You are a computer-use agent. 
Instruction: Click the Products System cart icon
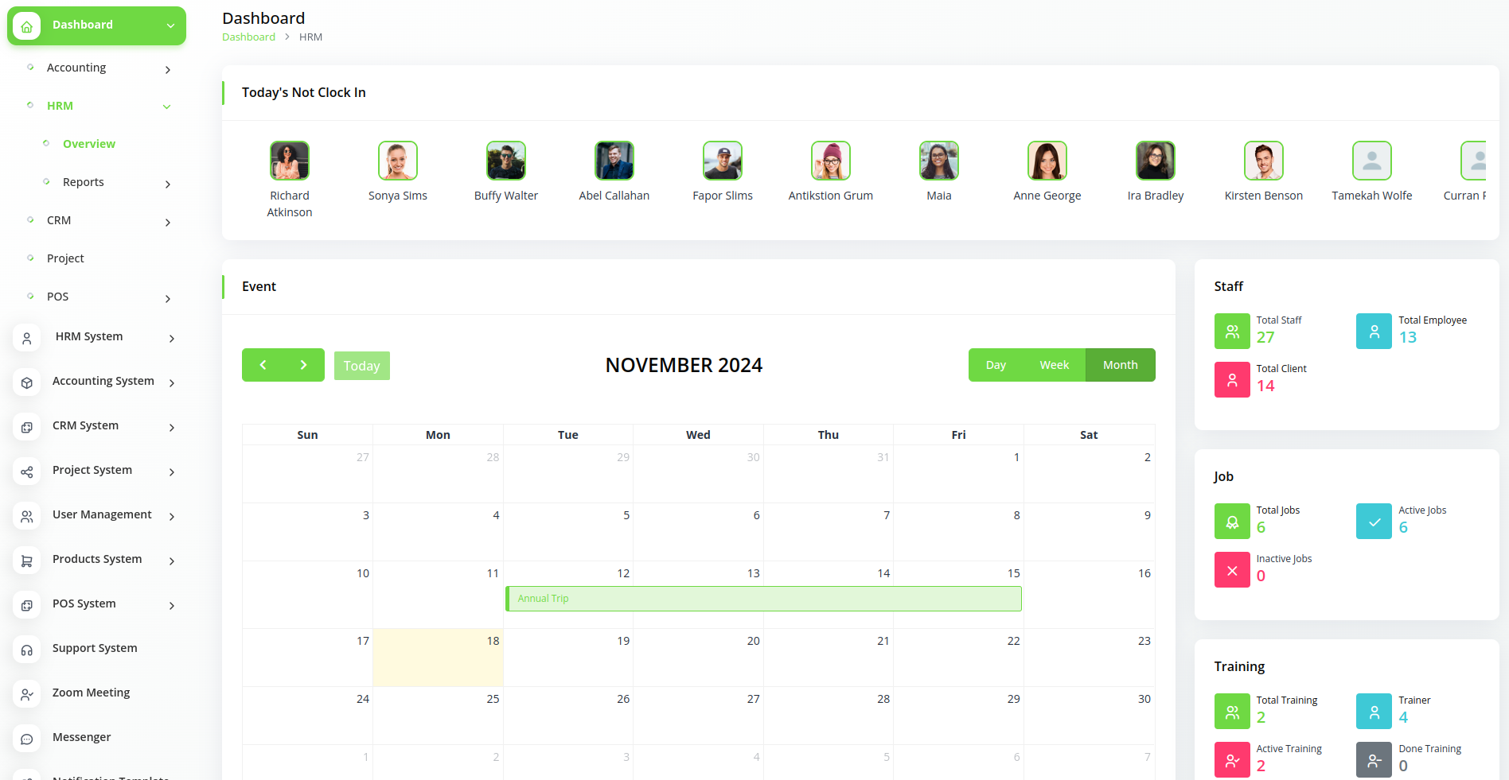click(x=26, y=561)
